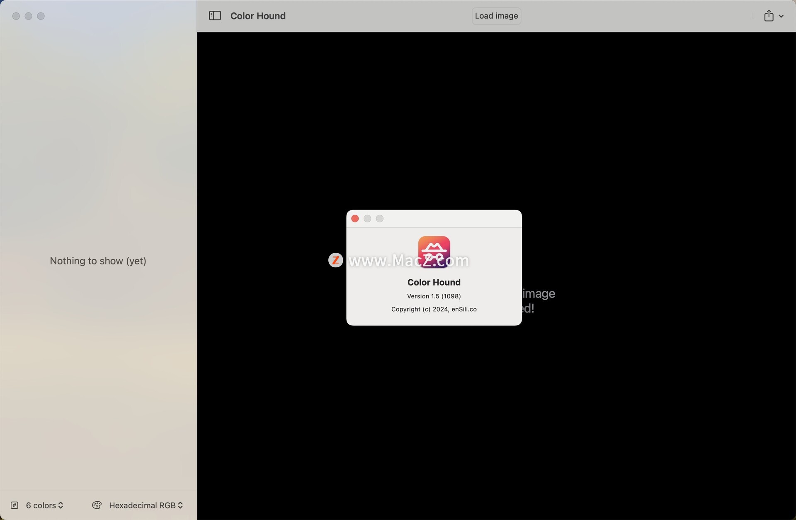Click the Color Hound app icon in About dialog
Viewport: 796px width, 520px height.
tap(434, 252)
